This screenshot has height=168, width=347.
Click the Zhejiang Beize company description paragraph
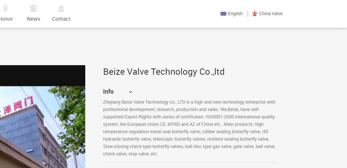tap(190, 128)
